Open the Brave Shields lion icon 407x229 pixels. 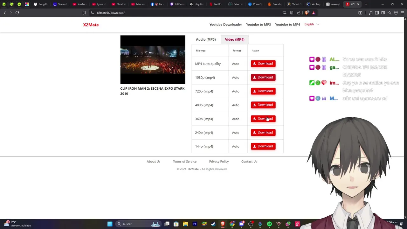307,13
